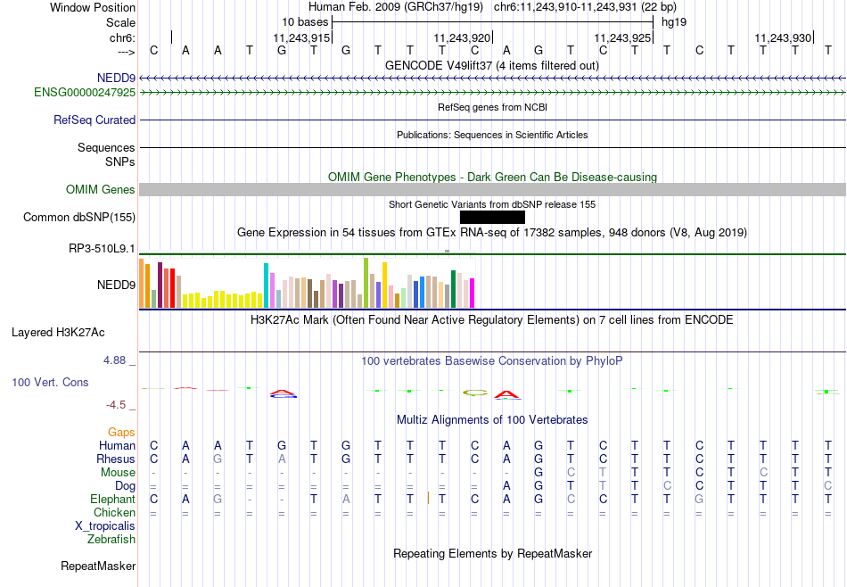
Task: Click the Common dbSNP(155) track label
Action: (x=79, y=218)
